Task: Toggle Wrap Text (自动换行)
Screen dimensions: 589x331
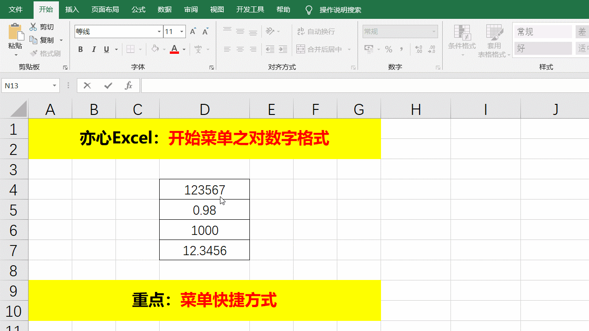Action: [316, 31]
